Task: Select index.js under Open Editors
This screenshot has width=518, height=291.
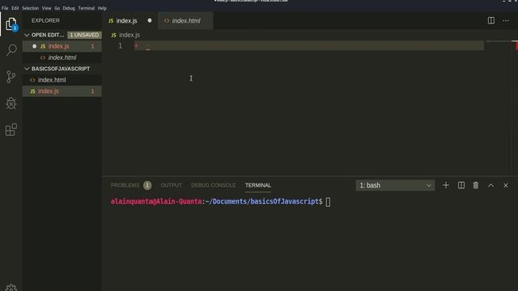Action: (x=62, y=46)
